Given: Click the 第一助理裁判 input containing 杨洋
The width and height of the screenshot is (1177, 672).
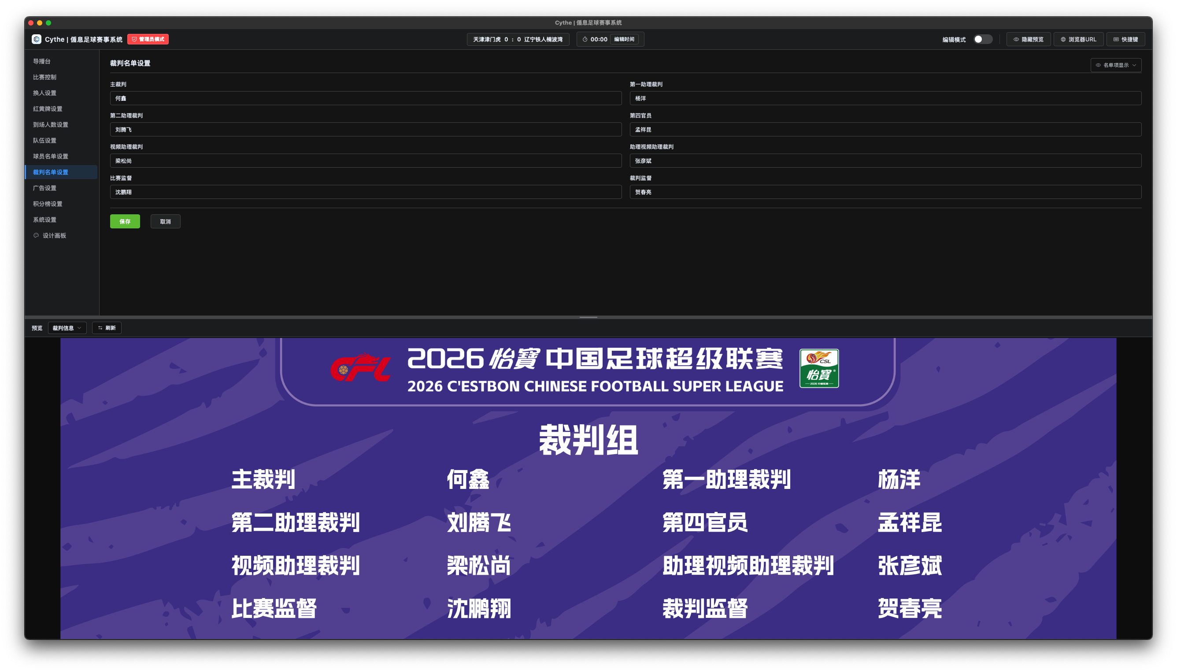Looking at the screenshot, I should pos(885,98).
